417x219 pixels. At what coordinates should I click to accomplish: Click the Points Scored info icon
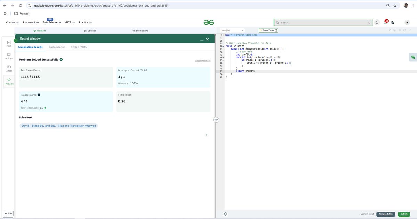click(x=39, y=95)
